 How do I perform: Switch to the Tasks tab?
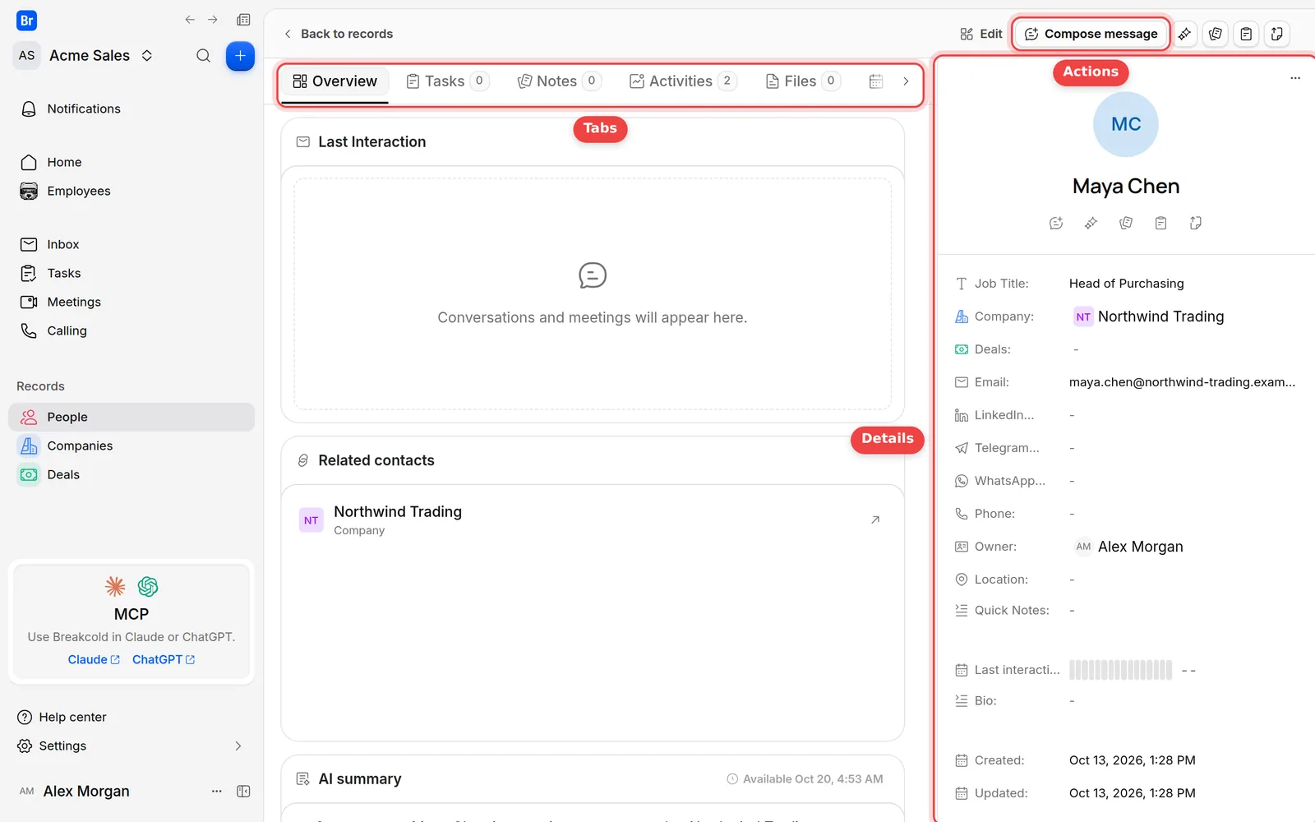pyautogui.click(x=448, y=81)
